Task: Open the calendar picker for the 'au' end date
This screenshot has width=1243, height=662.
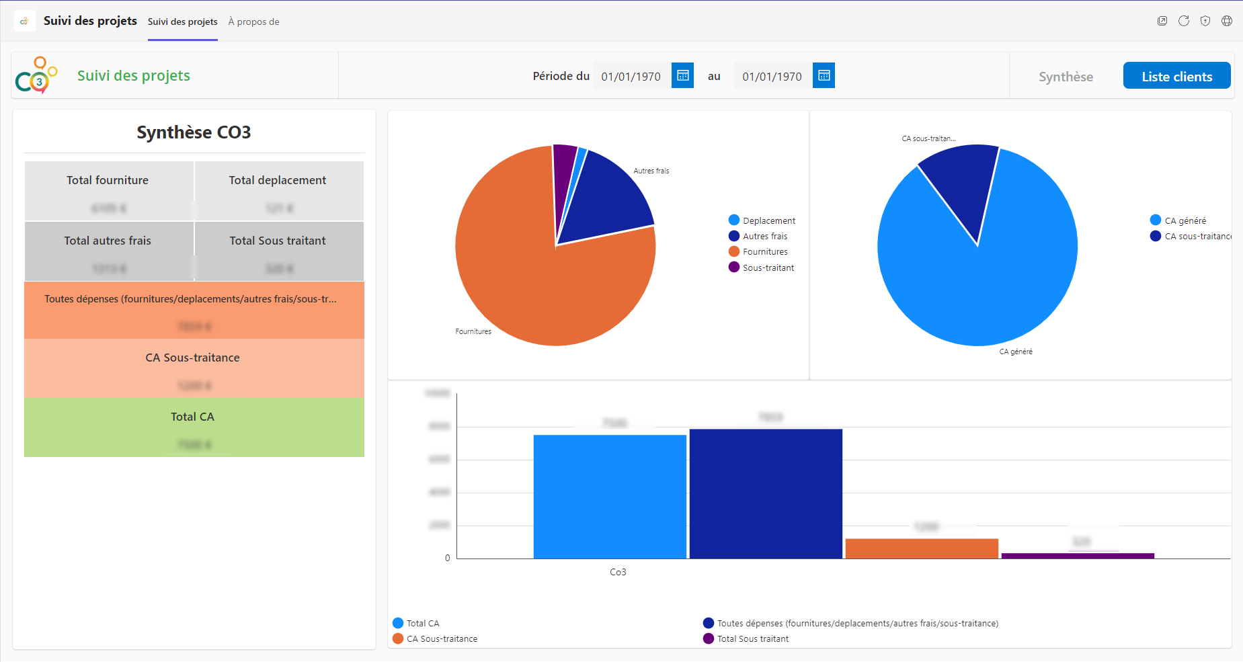Action: 824,75
